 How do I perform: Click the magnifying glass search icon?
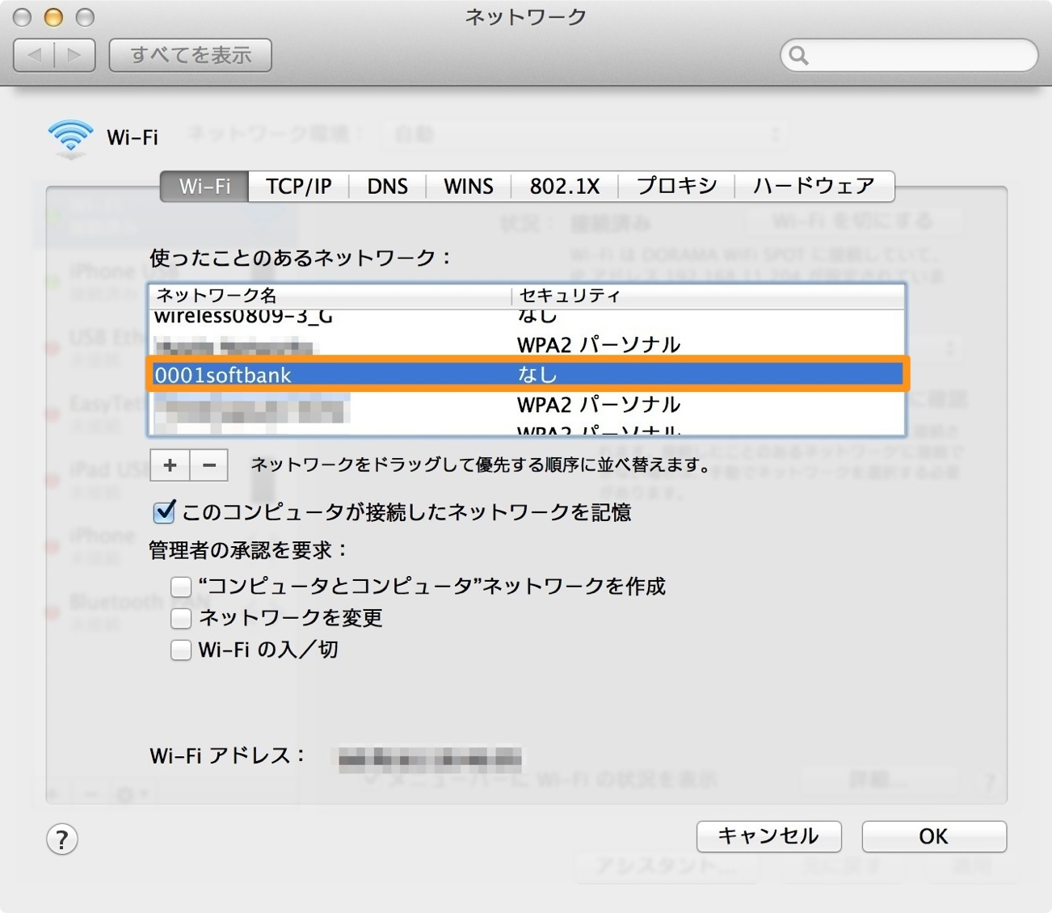[x=798, y=55]
